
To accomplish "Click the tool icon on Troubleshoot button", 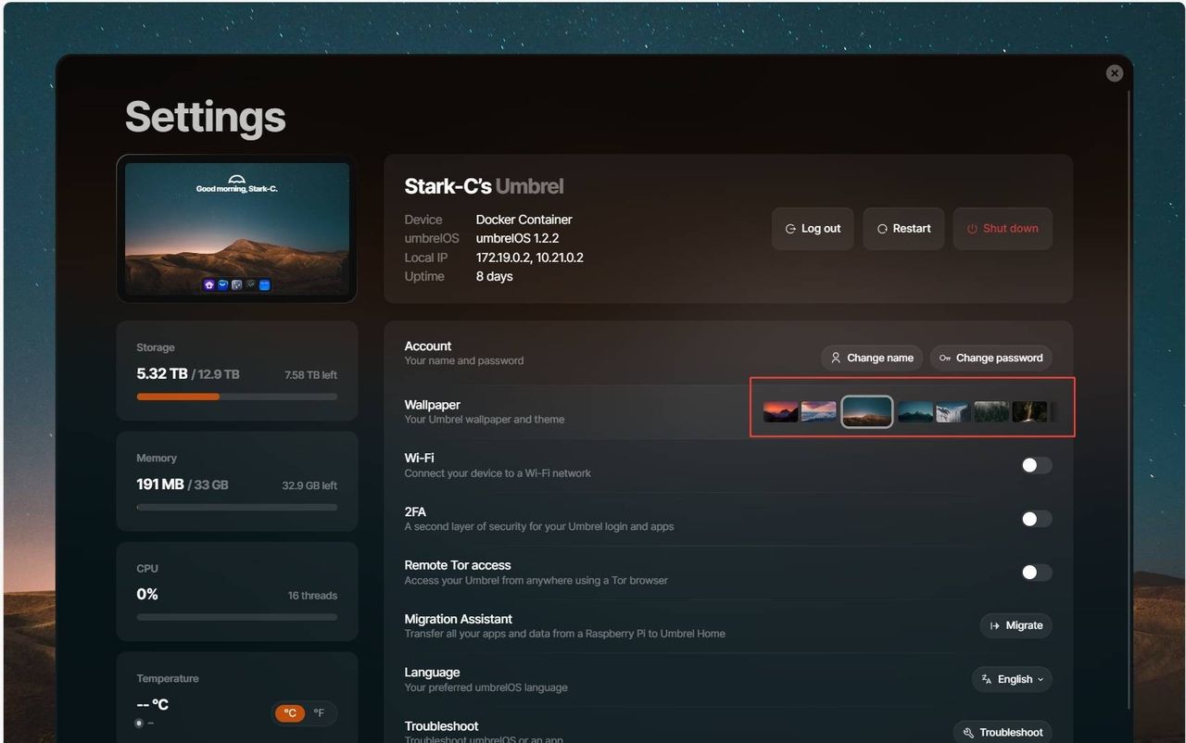I will tap(968, 732).
